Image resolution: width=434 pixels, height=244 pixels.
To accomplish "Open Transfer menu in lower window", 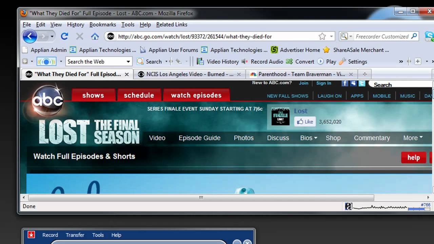I will 75,235.
